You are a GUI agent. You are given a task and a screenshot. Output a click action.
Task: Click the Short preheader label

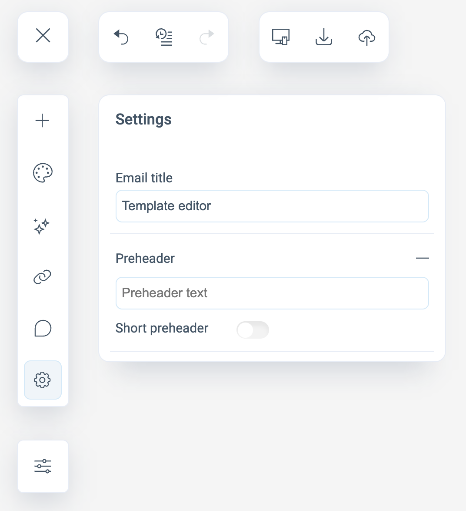(162, 328)
